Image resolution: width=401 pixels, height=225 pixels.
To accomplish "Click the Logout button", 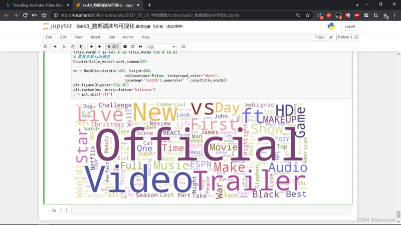I will tap(349, 26).
